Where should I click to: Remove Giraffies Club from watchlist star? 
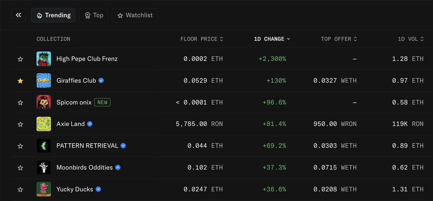(20, 81)
